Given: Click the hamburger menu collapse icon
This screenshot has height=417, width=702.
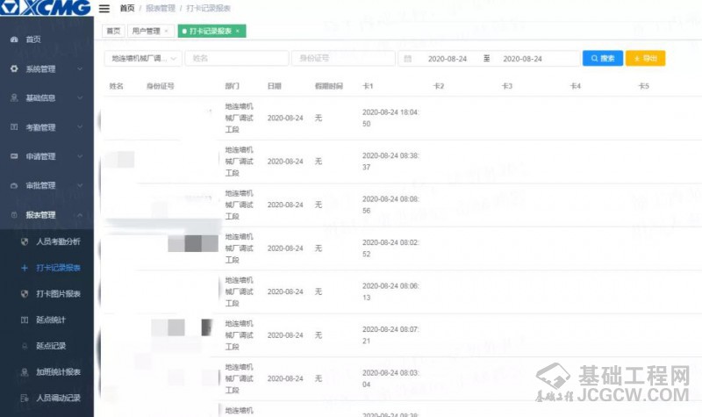Looking at the screenshot, I should [x=104, y=9].
